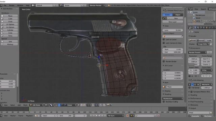Click the Play animation button in timeline
Viewport: 216px width, 121px height.
pos(99,116)
